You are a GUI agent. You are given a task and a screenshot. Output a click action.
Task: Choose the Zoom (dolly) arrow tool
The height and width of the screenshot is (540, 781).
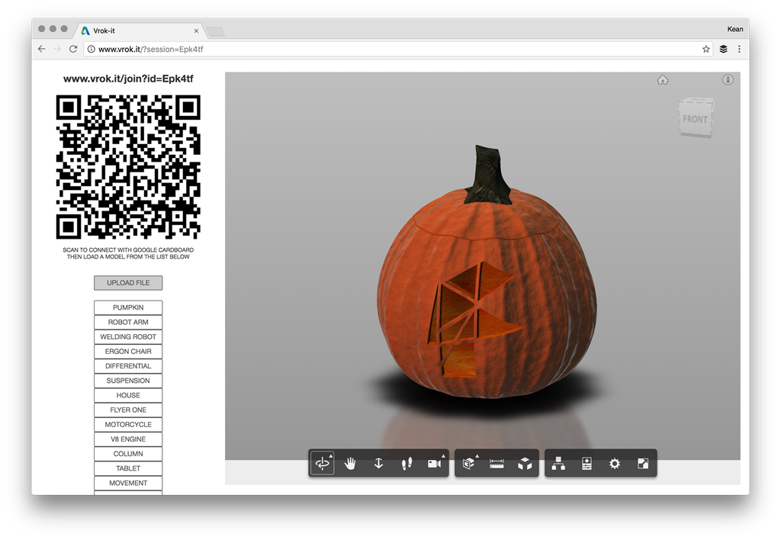click(378, 464)
